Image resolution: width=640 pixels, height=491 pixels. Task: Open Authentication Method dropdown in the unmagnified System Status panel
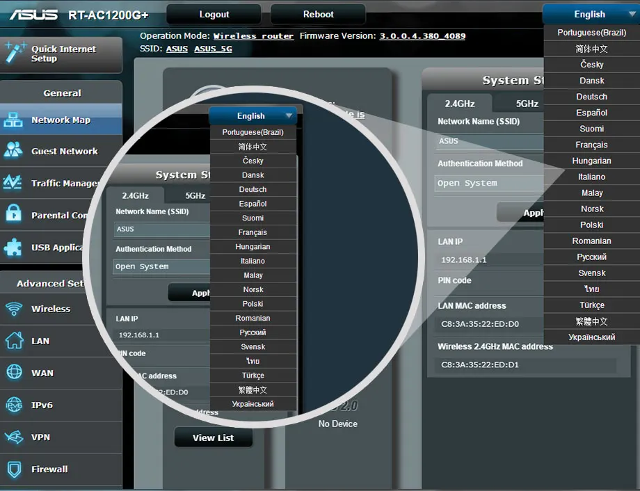coord(489,184)
